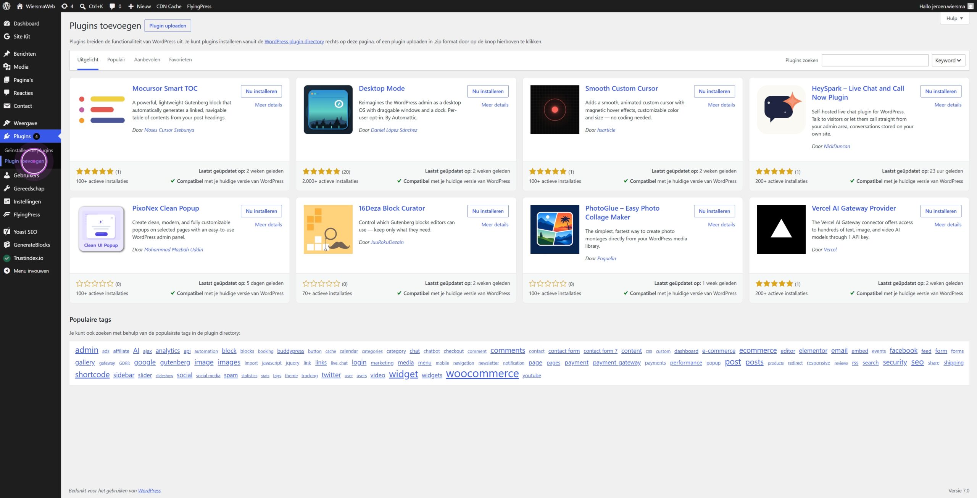Viewport: 977px width, 498px height.
Task: Install the Desktop Mode plugin
Action: pyautogui.click(x=488, y=91)
